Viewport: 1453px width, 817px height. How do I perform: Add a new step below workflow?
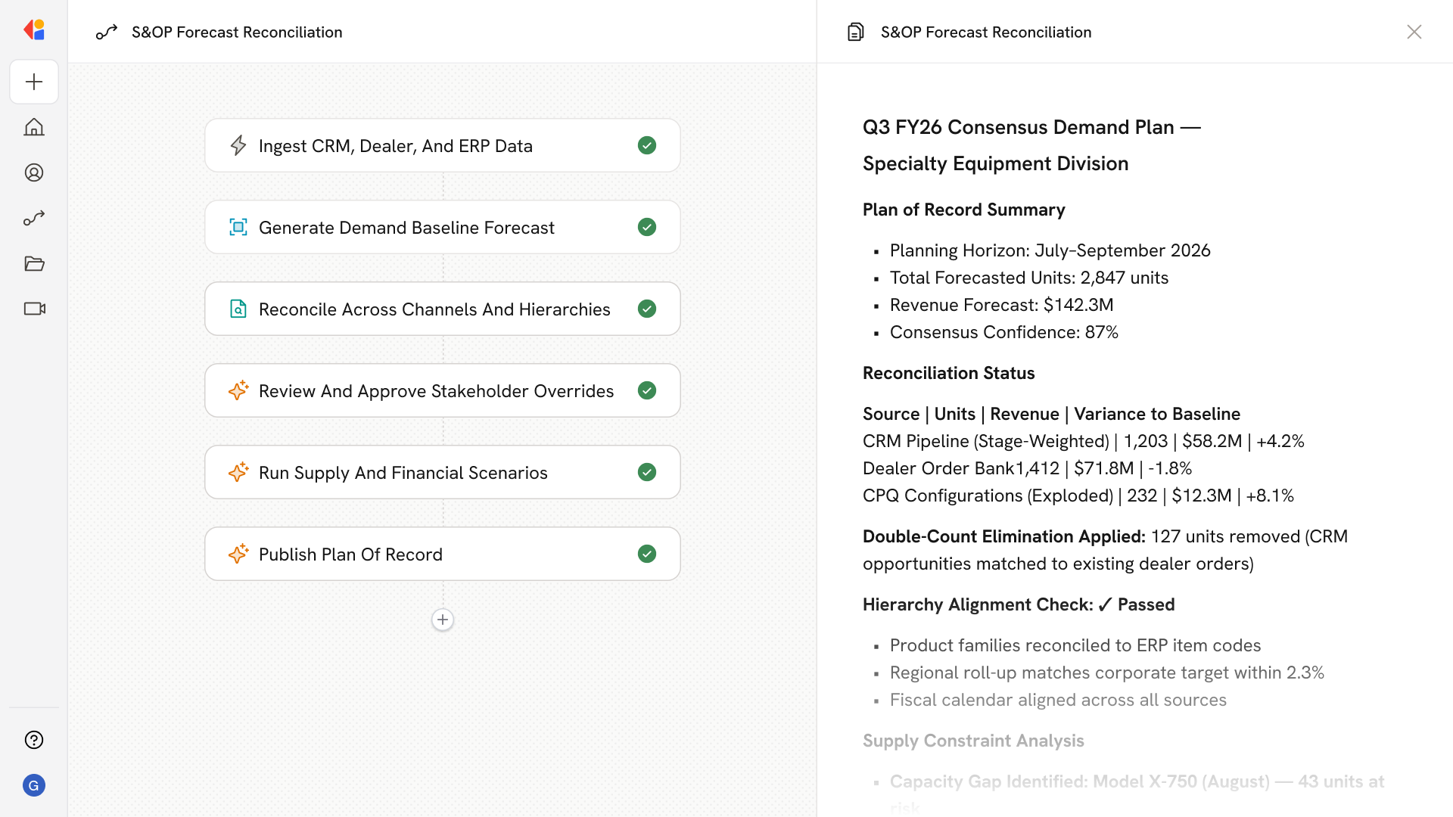(443, 620)
